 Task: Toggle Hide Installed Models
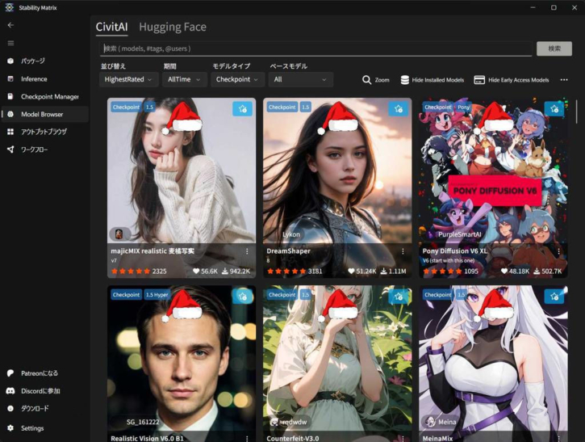tap(432, 80)
